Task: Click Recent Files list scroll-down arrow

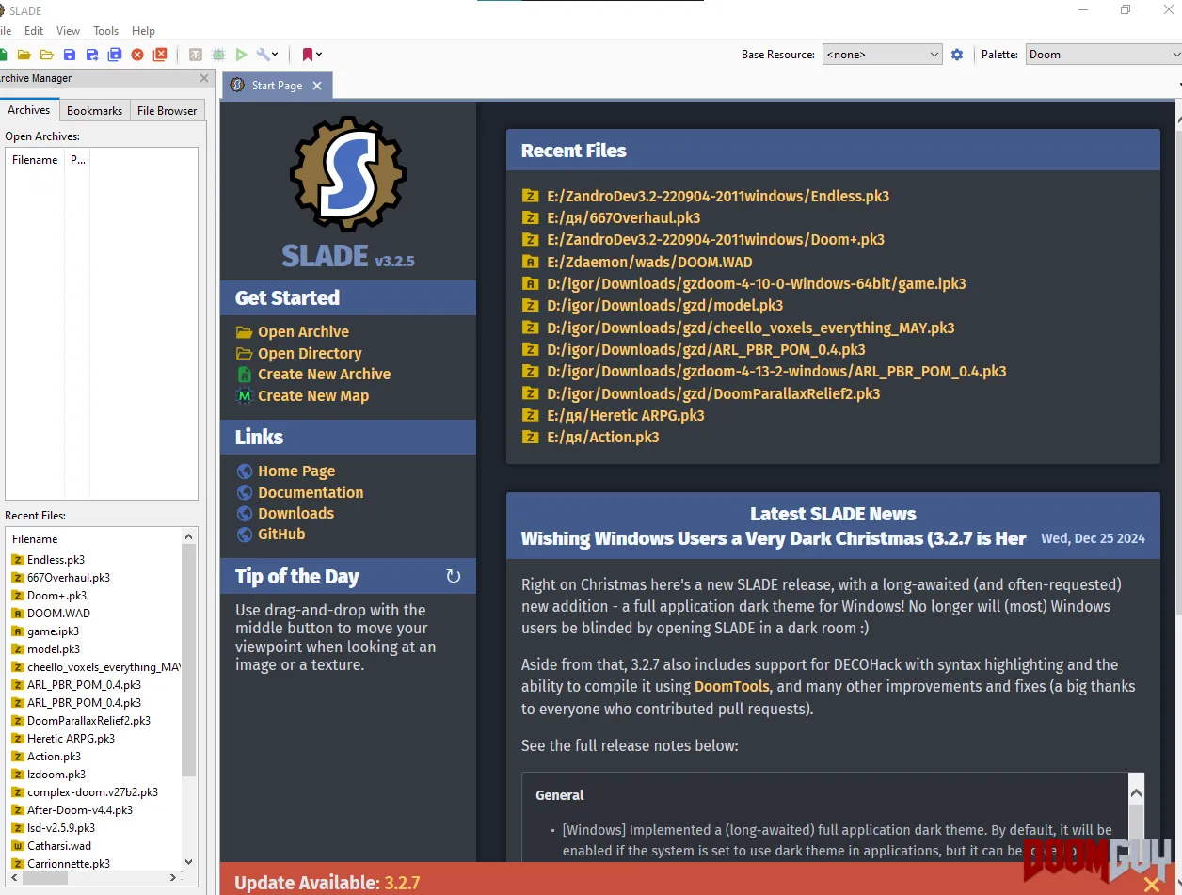Action: [x=189, y=861]
